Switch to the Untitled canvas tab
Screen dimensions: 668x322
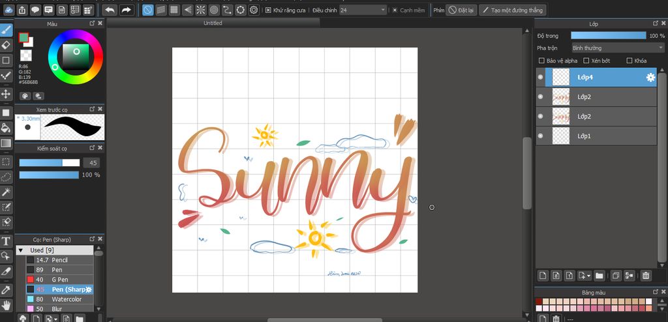point(213,23)
